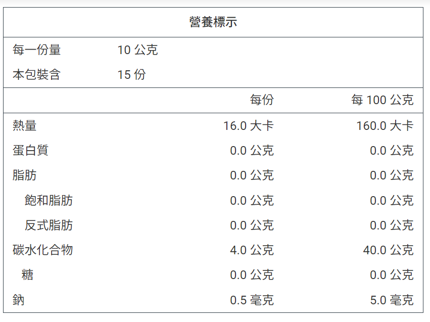Select the 碳水化合物 row label
The image size is (430, 322).
pos(42,250)
